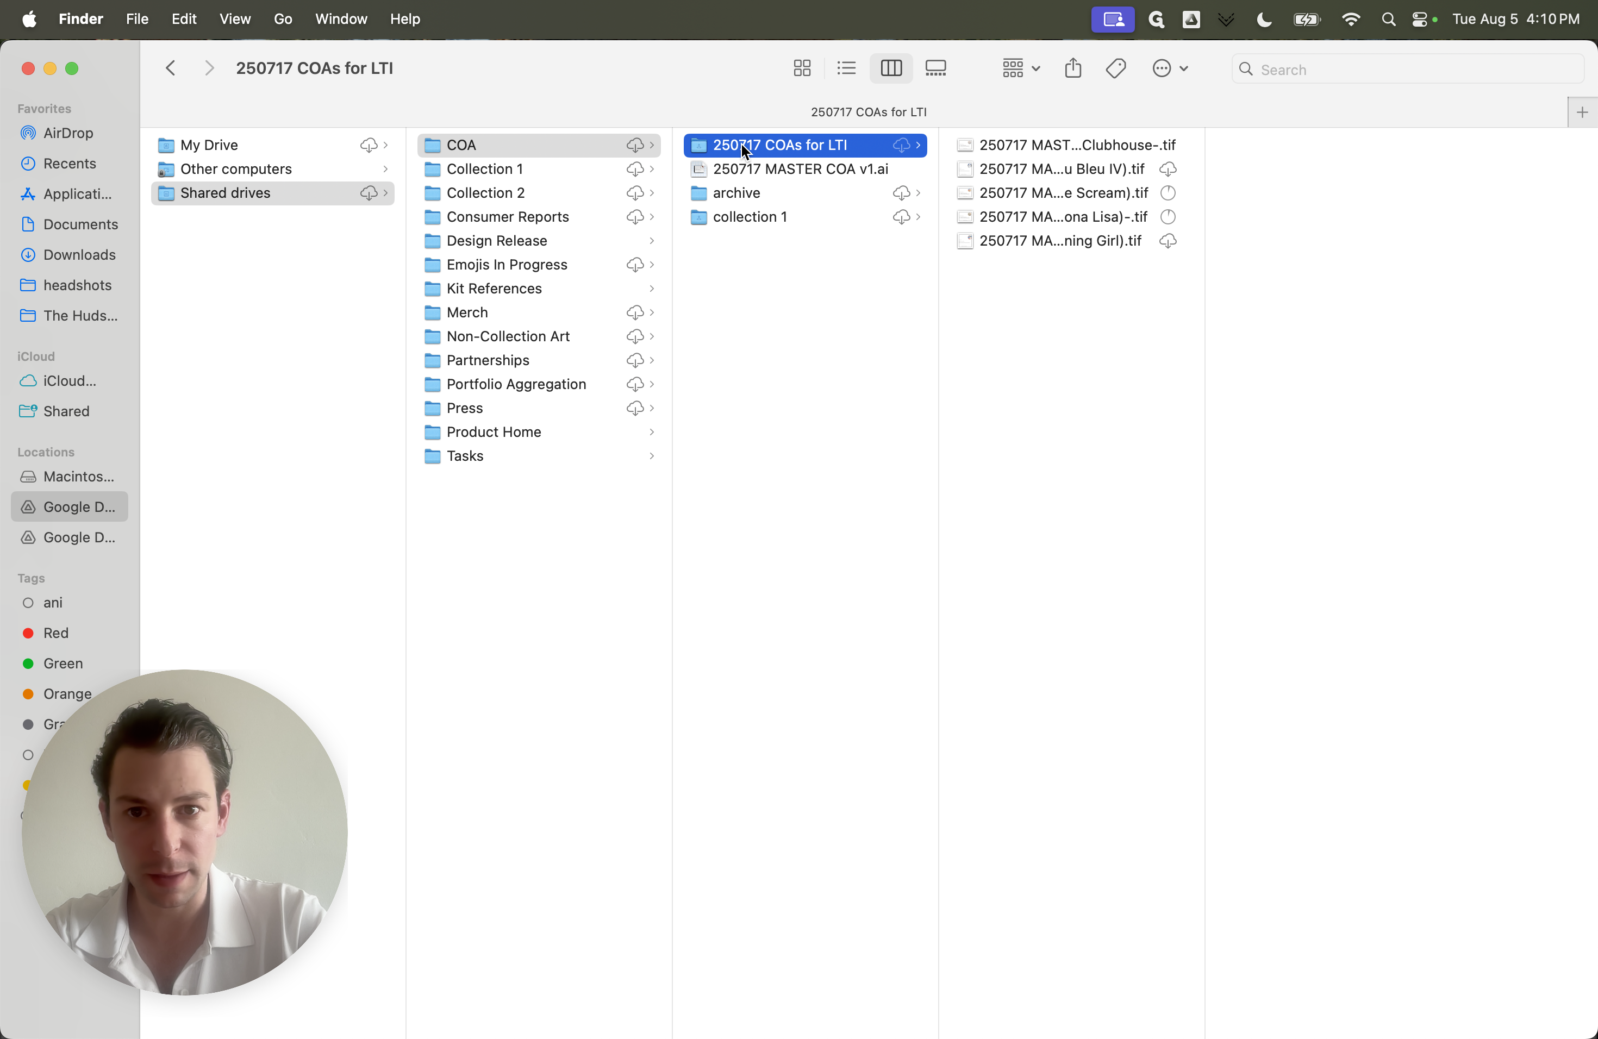Viewport: 1598px width, 1039px height.
Task: Go back with the left chevron
Action: (171, 68)
